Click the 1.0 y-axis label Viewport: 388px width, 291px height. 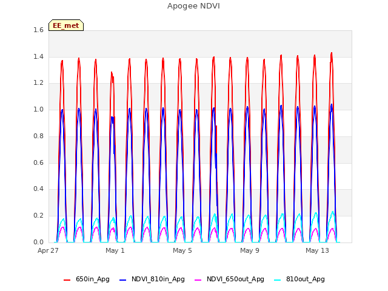[x=38, y=109]
